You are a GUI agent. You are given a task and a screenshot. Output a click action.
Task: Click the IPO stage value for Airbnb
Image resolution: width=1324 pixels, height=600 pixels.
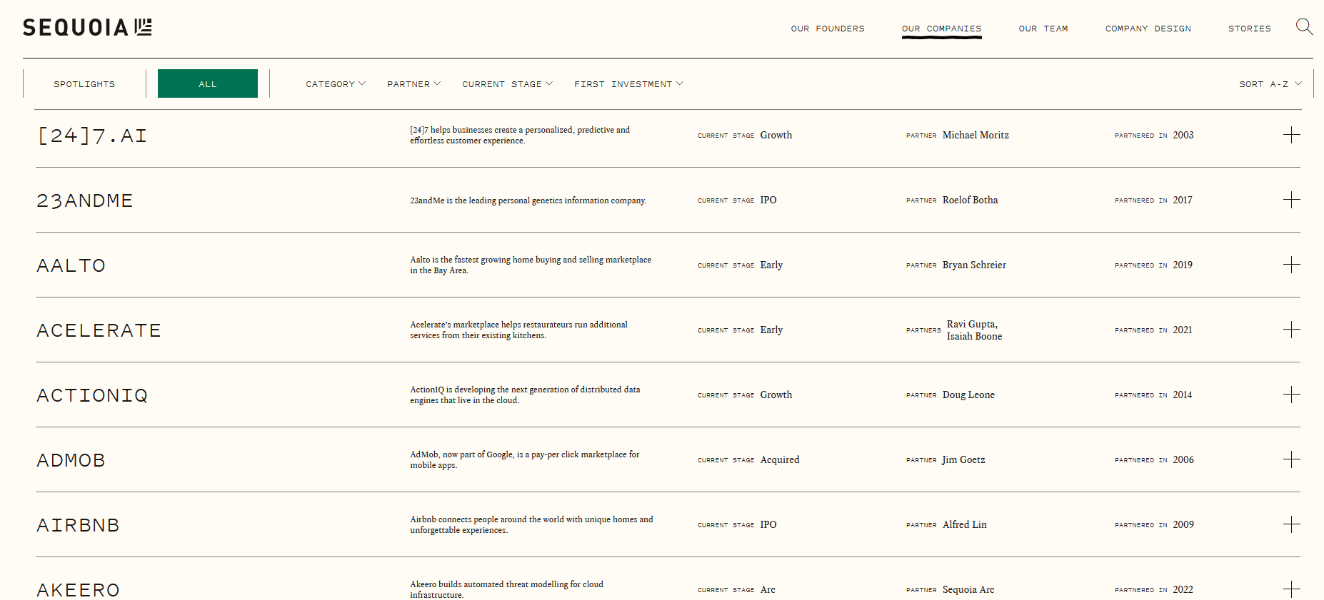point(768,524)
